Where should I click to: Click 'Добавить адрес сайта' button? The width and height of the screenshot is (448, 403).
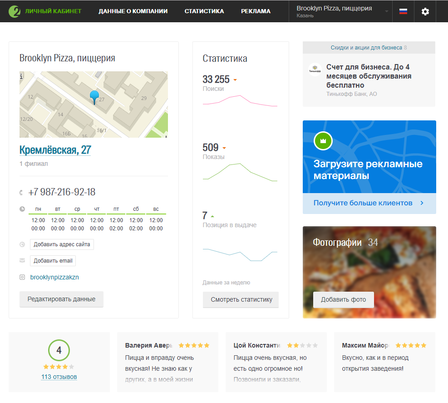point(62,244)
